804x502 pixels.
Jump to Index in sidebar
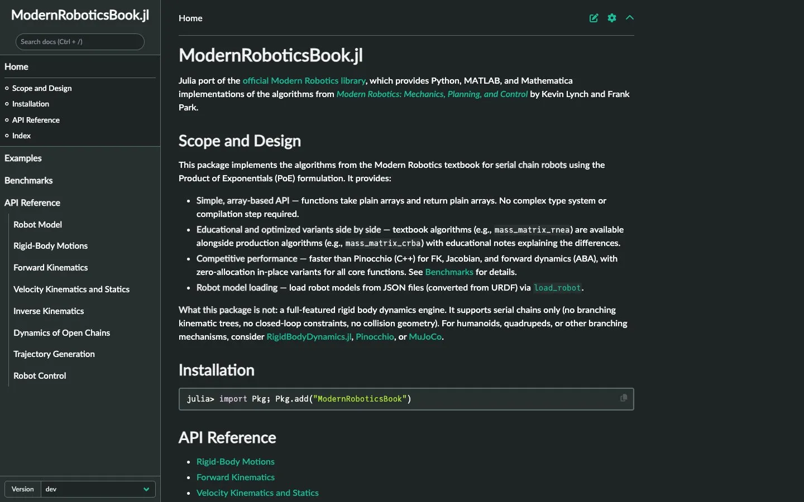point(21,136)
